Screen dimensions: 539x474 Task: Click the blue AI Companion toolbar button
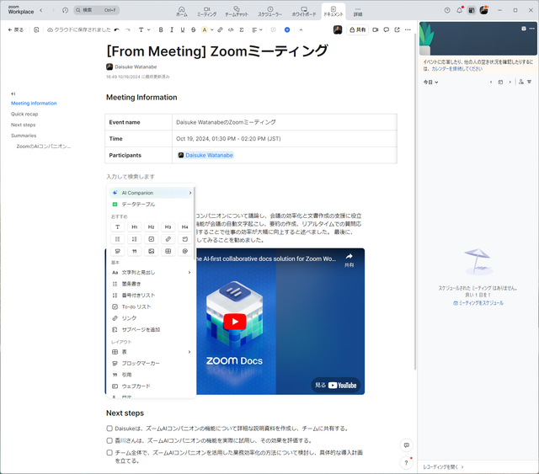click(287, 30)
